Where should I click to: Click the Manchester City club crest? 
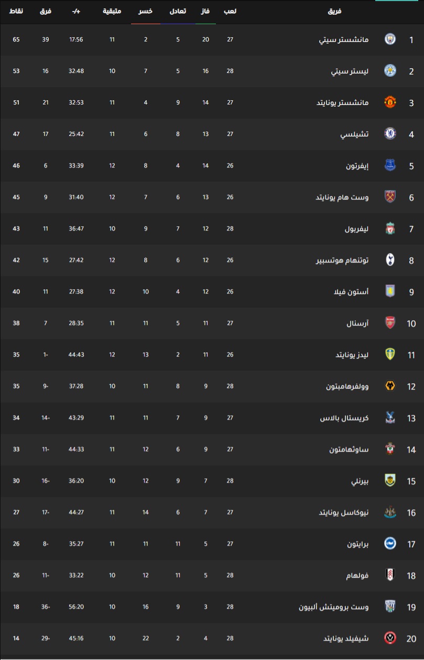390,39
